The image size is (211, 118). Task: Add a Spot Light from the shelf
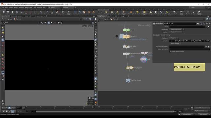point(112,13)
